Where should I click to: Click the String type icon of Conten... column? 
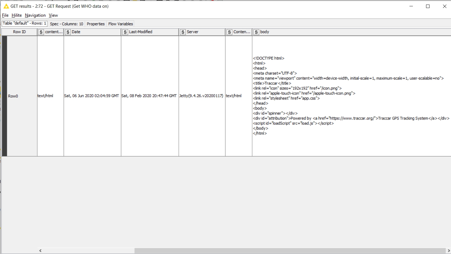[230, 32]
